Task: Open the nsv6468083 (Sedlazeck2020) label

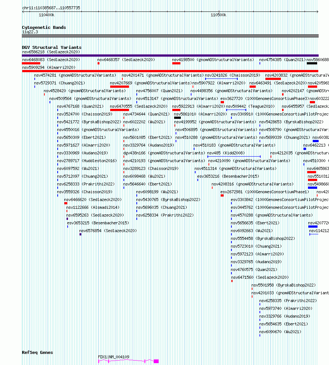Action: click(51, 60)
